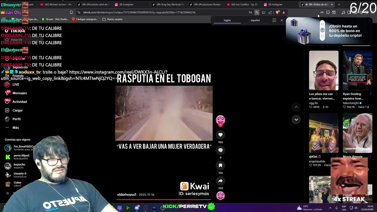
Task: Select the inglés tab in translate popup
Action: point(227,20)
